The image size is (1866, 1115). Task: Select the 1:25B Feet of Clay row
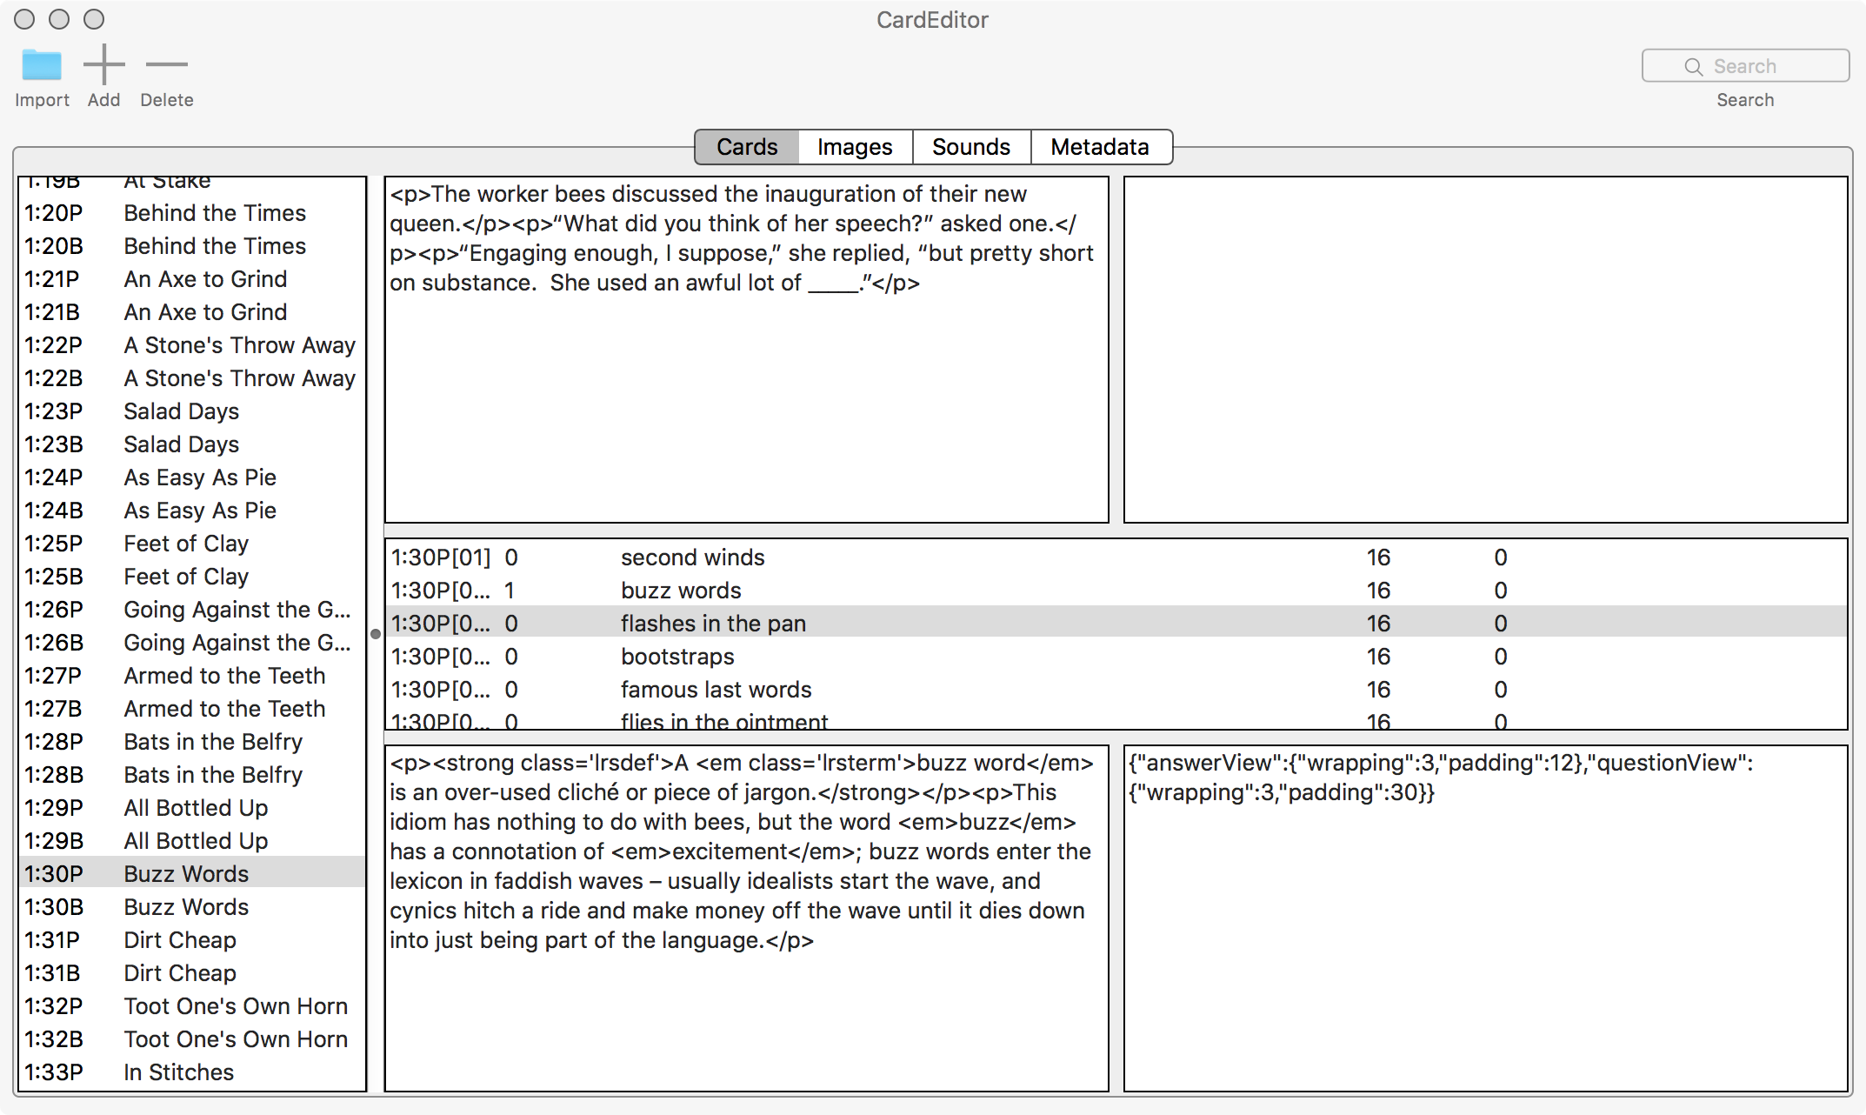click(x=192, y=577)
